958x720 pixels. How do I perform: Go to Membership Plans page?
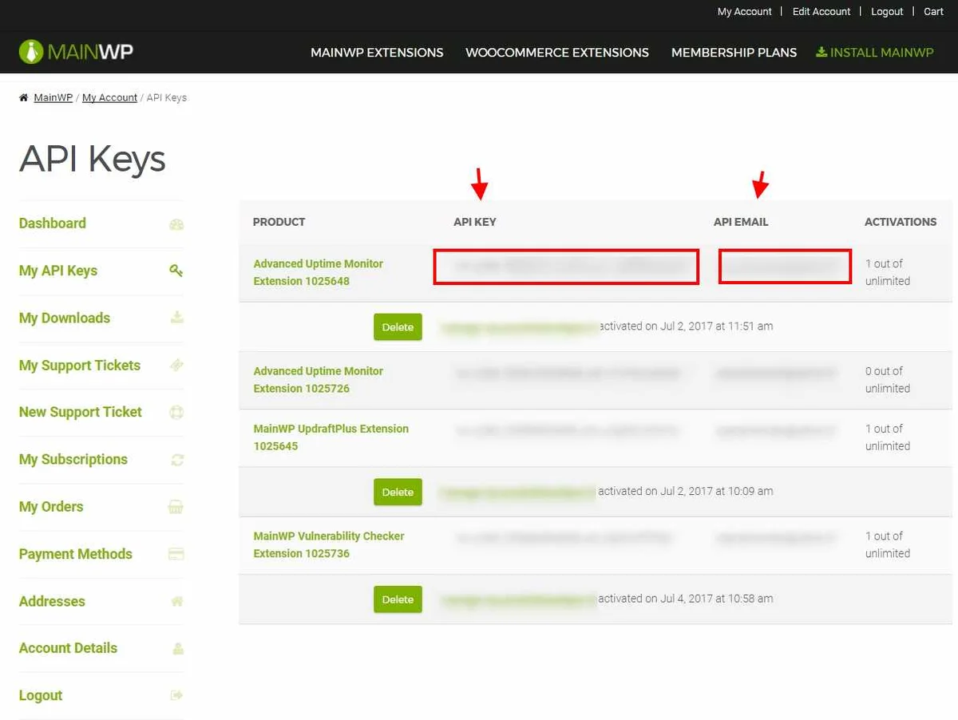734,53
